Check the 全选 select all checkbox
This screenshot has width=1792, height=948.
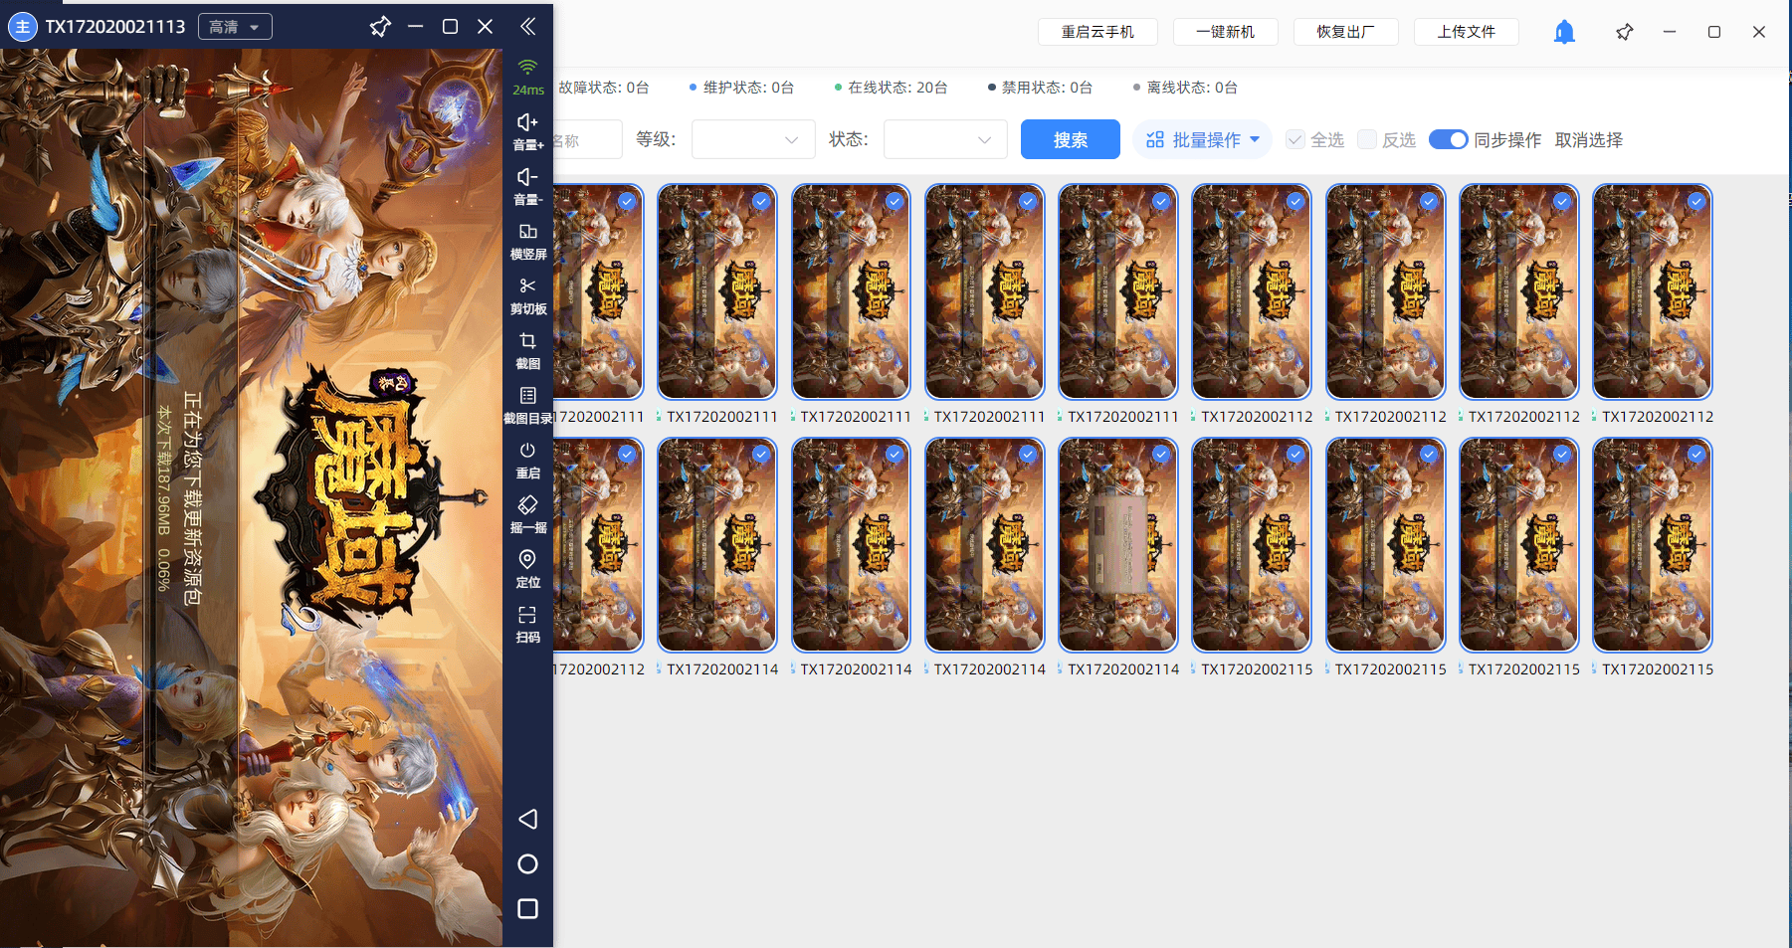pyautogui.click(x=1295, y=140)
